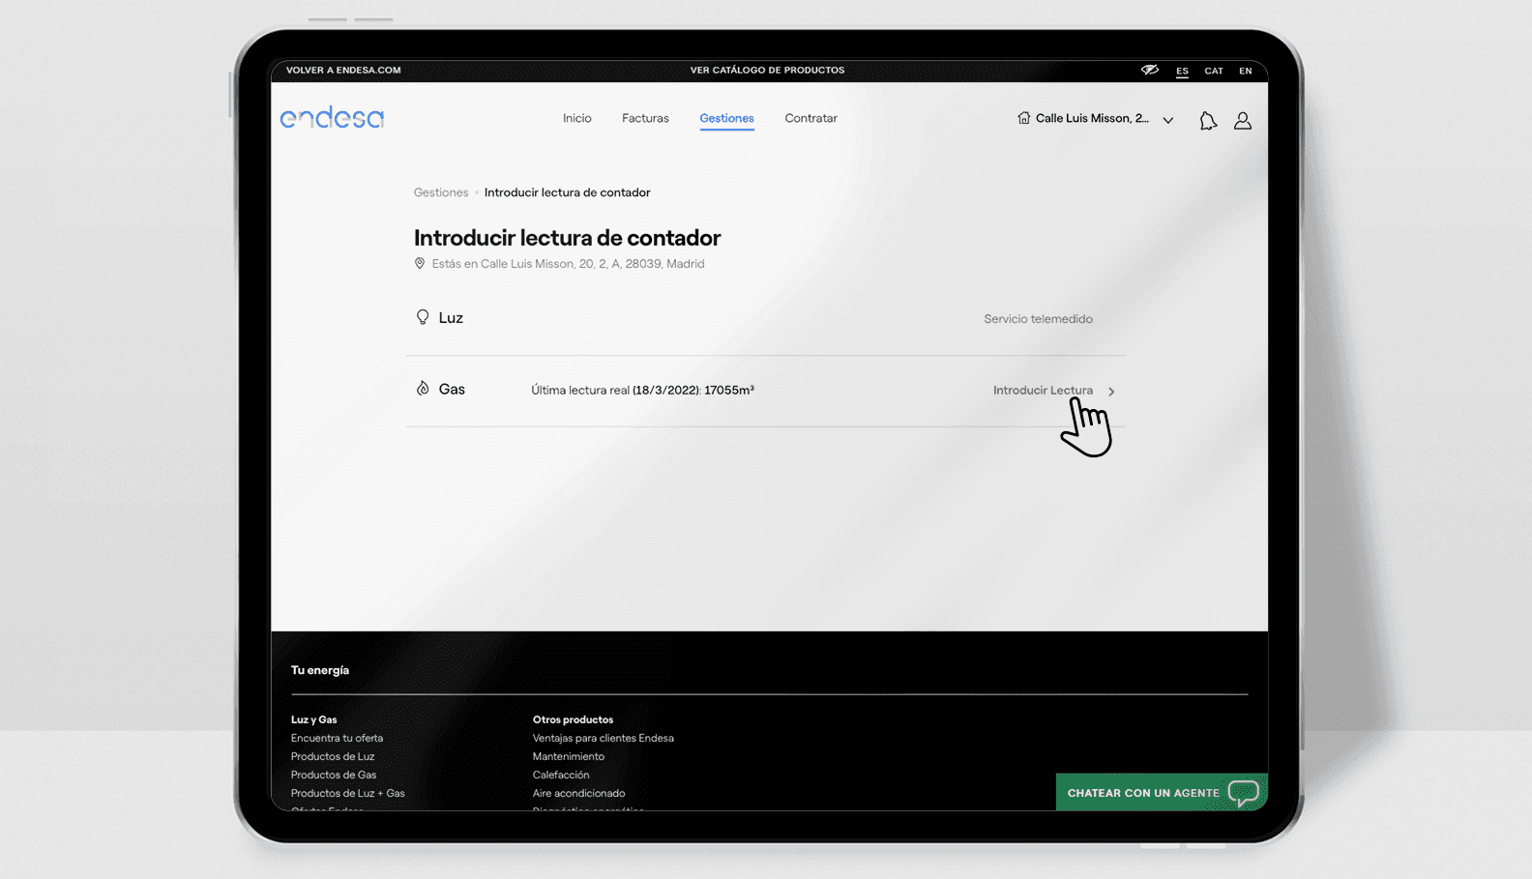The width and height of the screenshot is (1532, 879).
Task: Switch language to EN
Action: (x=1246, y=71)
